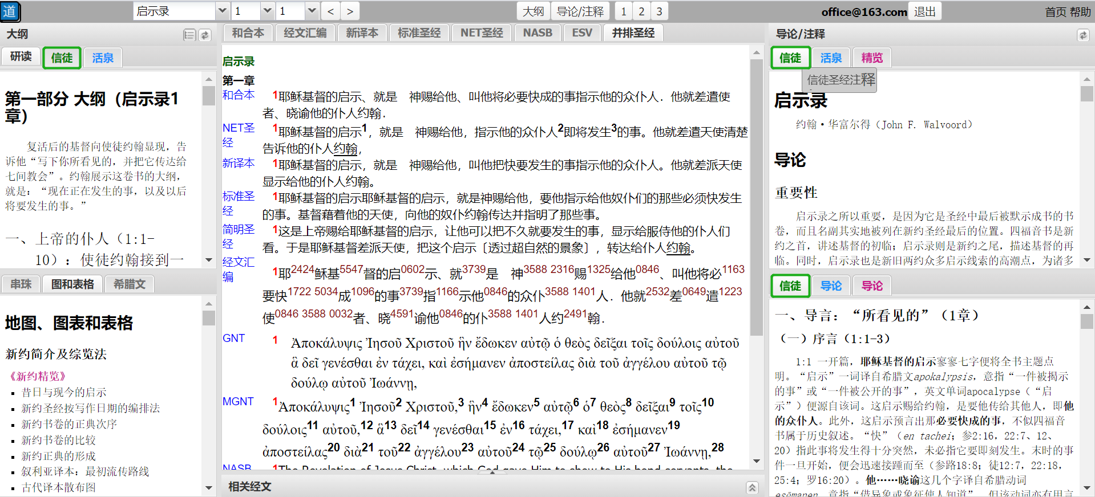Open the 启示录 book dropdown
Image resolution: width=1095 pixels, height=497 pixels.
click(x=222, y=11)
